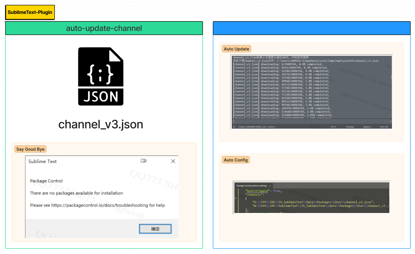415x254 pixels.
Task: Click the Package Control text in dialog
Action: (46, 181)
